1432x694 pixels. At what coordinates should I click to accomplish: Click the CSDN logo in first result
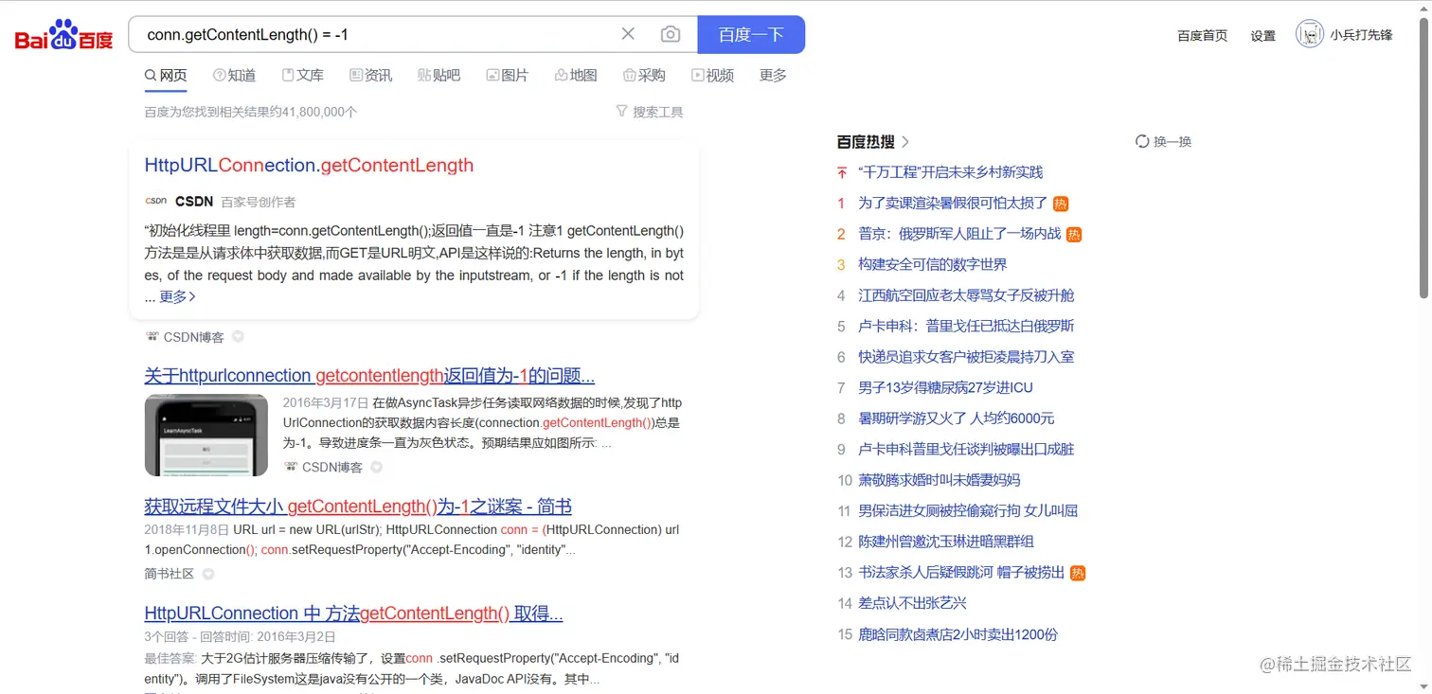click(x=155, y=201)
